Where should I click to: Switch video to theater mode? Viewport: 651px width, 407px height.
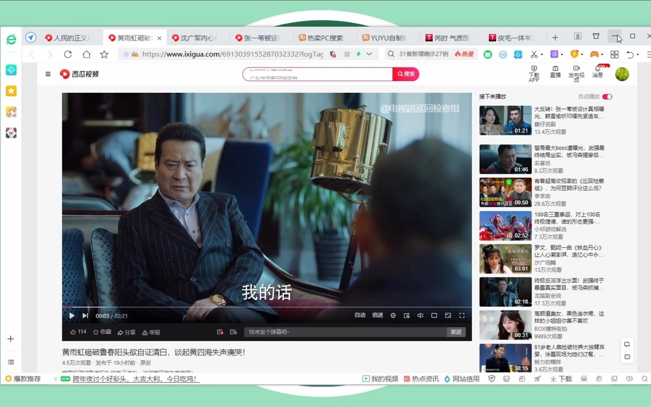[x=434, y=315]
